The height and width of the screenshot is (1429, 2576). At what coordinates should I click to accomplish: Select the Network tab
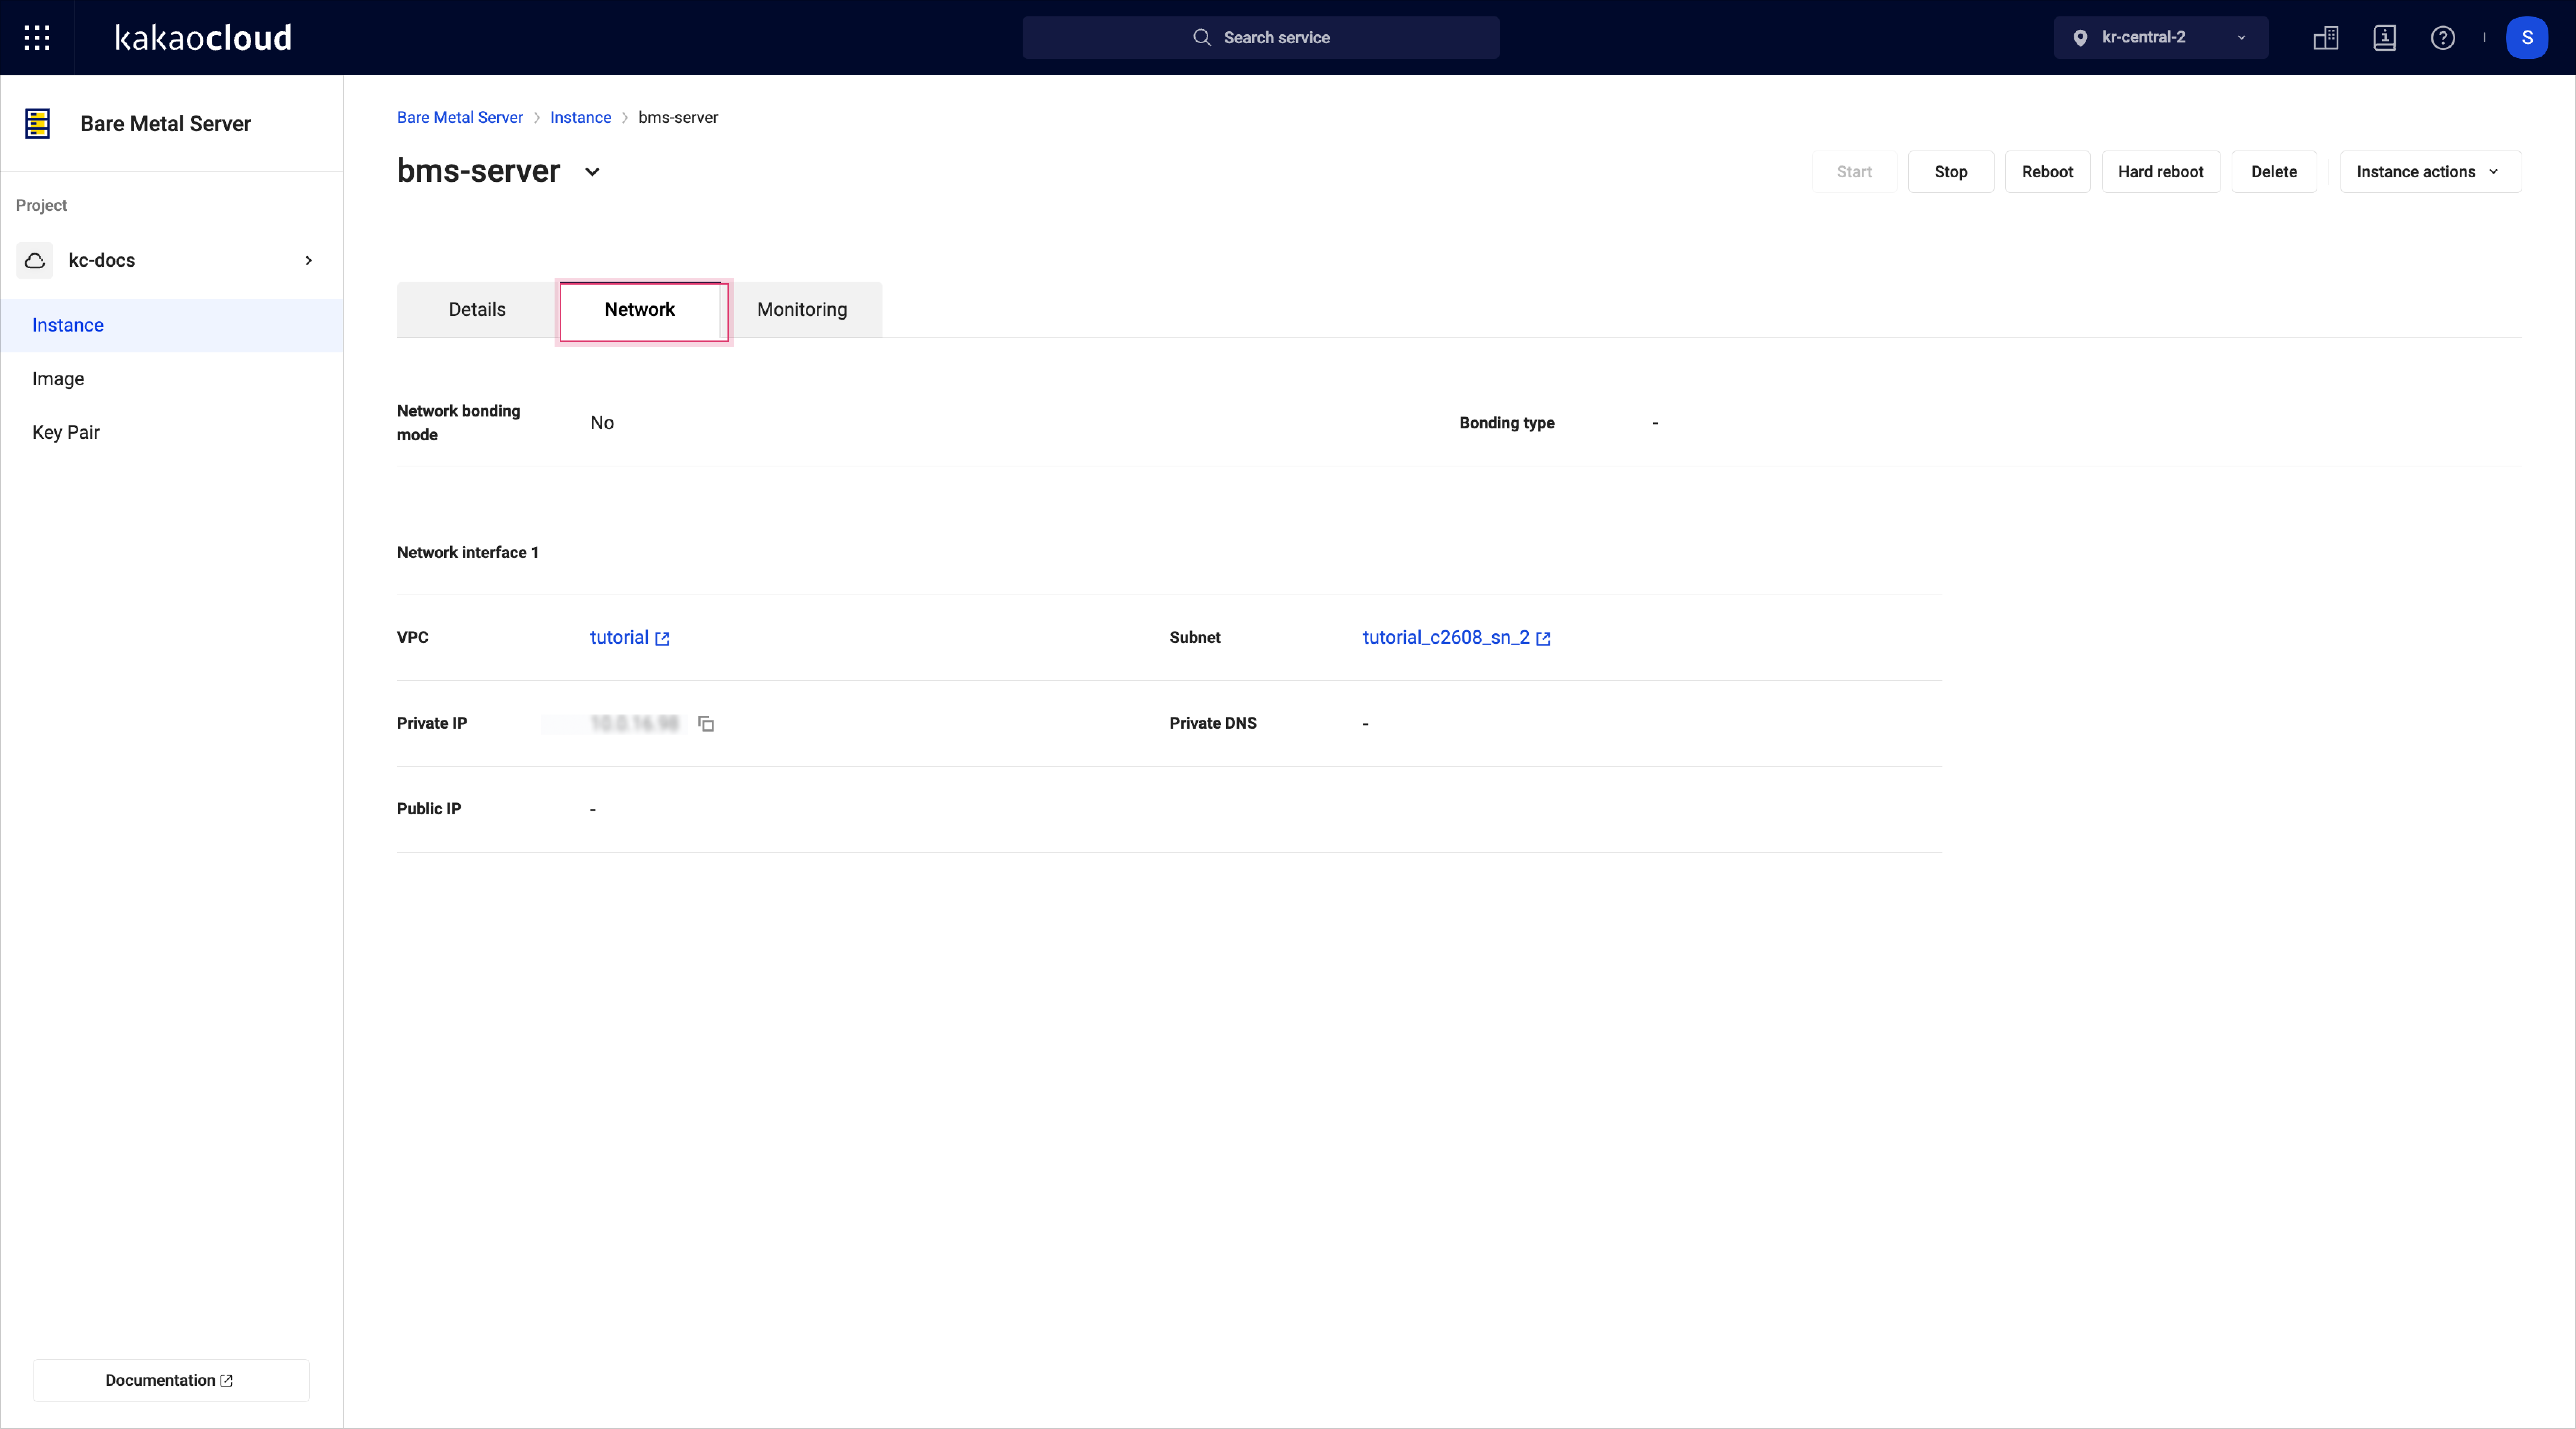coord(640,310)
